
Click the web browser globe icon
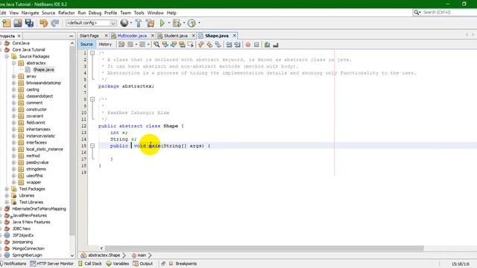tap(124, 23)
